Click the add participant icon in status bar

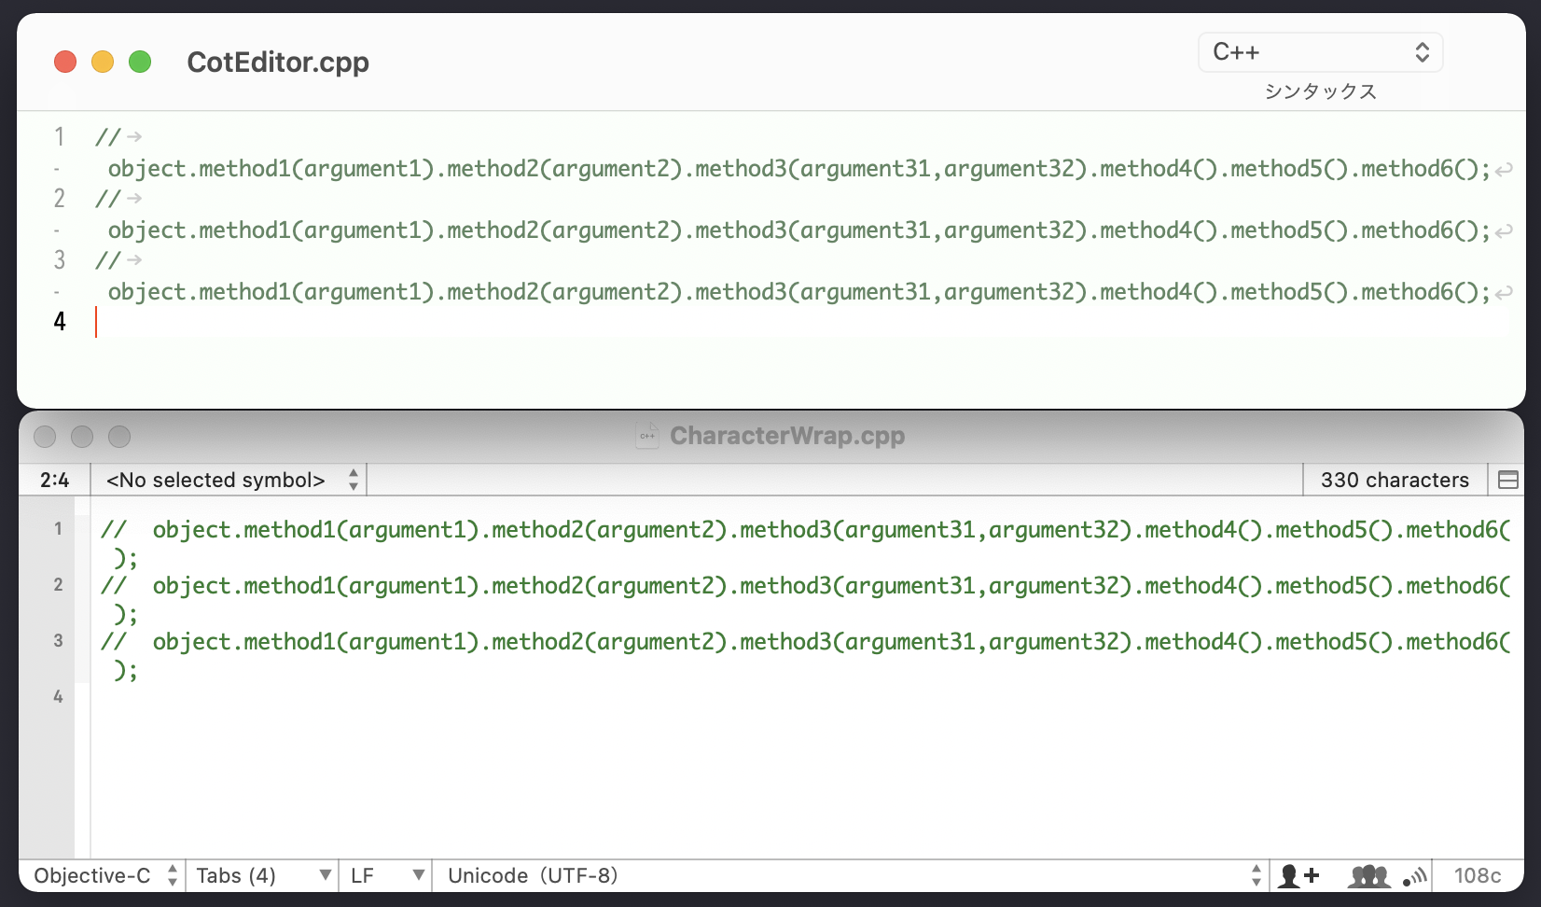pyautogui.click(x=1298, y=875)
